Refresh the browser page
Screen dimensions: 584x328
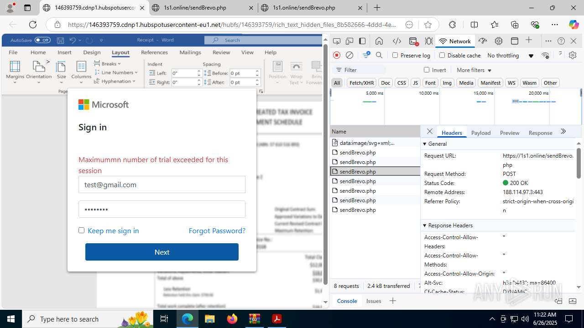tap(33, 25)
